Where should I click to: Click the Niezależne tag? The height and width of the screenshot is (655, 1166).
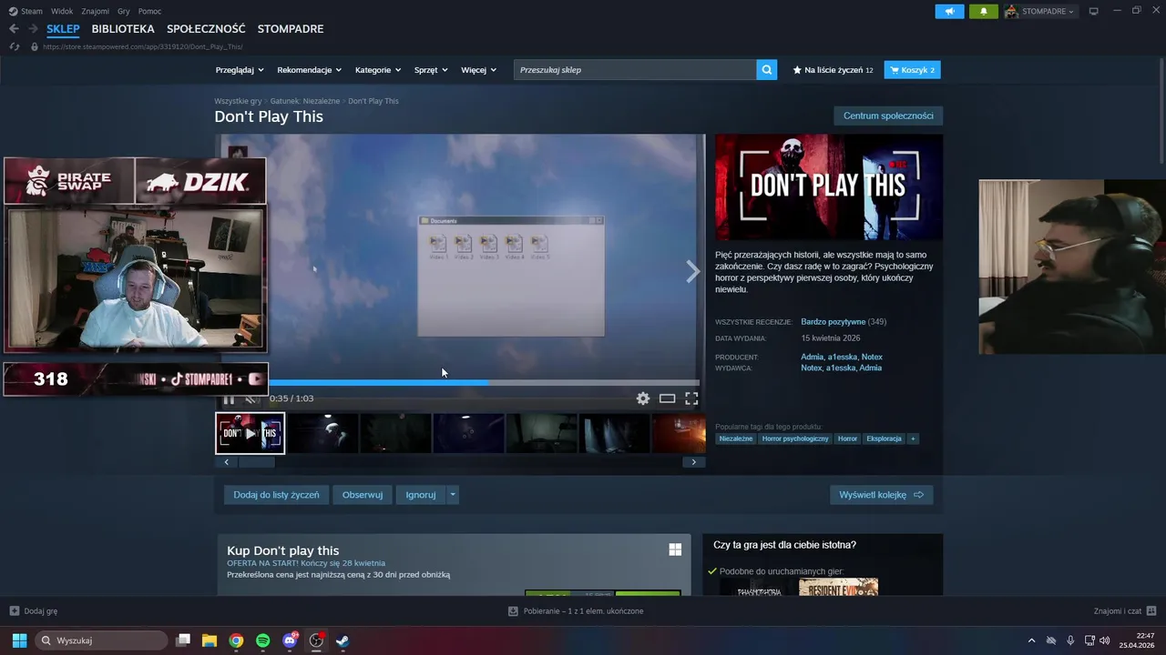tap(736, 438)
